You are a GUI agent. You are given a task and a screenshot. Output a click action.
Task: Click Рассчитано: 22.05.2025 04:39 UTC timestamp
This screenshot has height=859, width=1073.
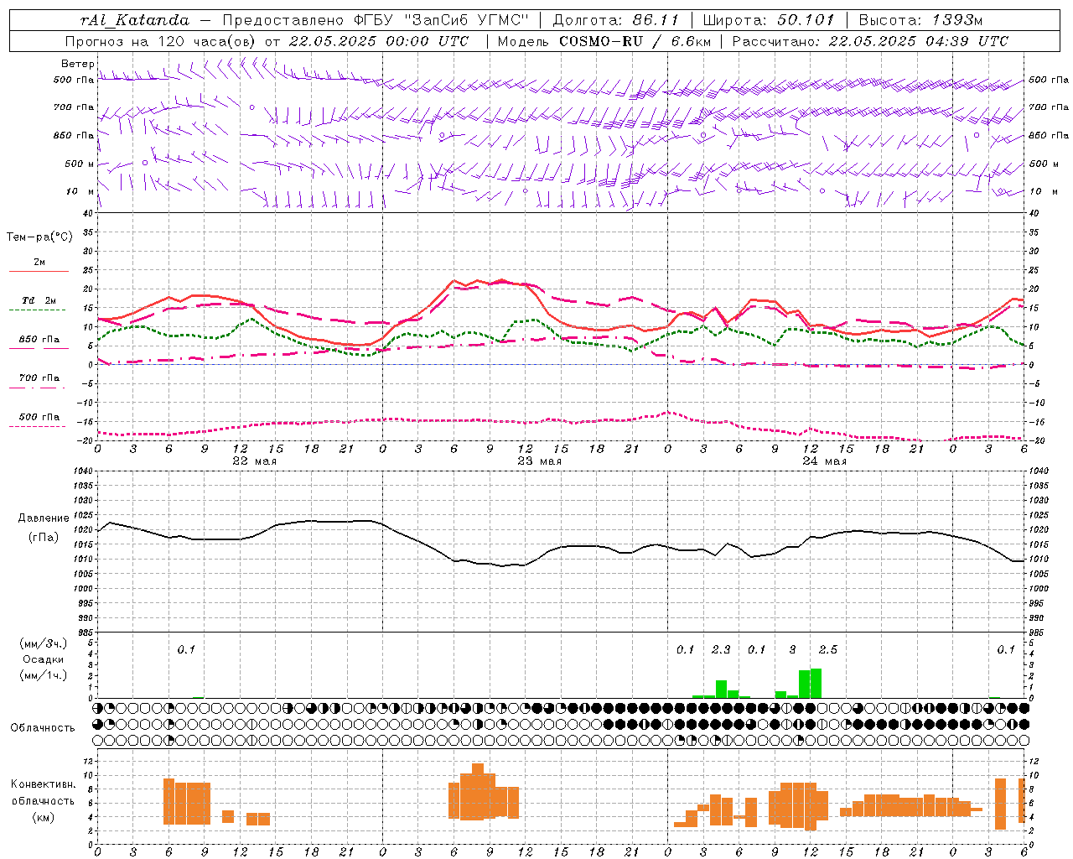870,41
